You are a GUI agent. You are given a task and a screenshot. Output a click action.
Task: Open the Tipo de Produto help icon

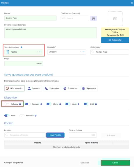coord(22,47)
